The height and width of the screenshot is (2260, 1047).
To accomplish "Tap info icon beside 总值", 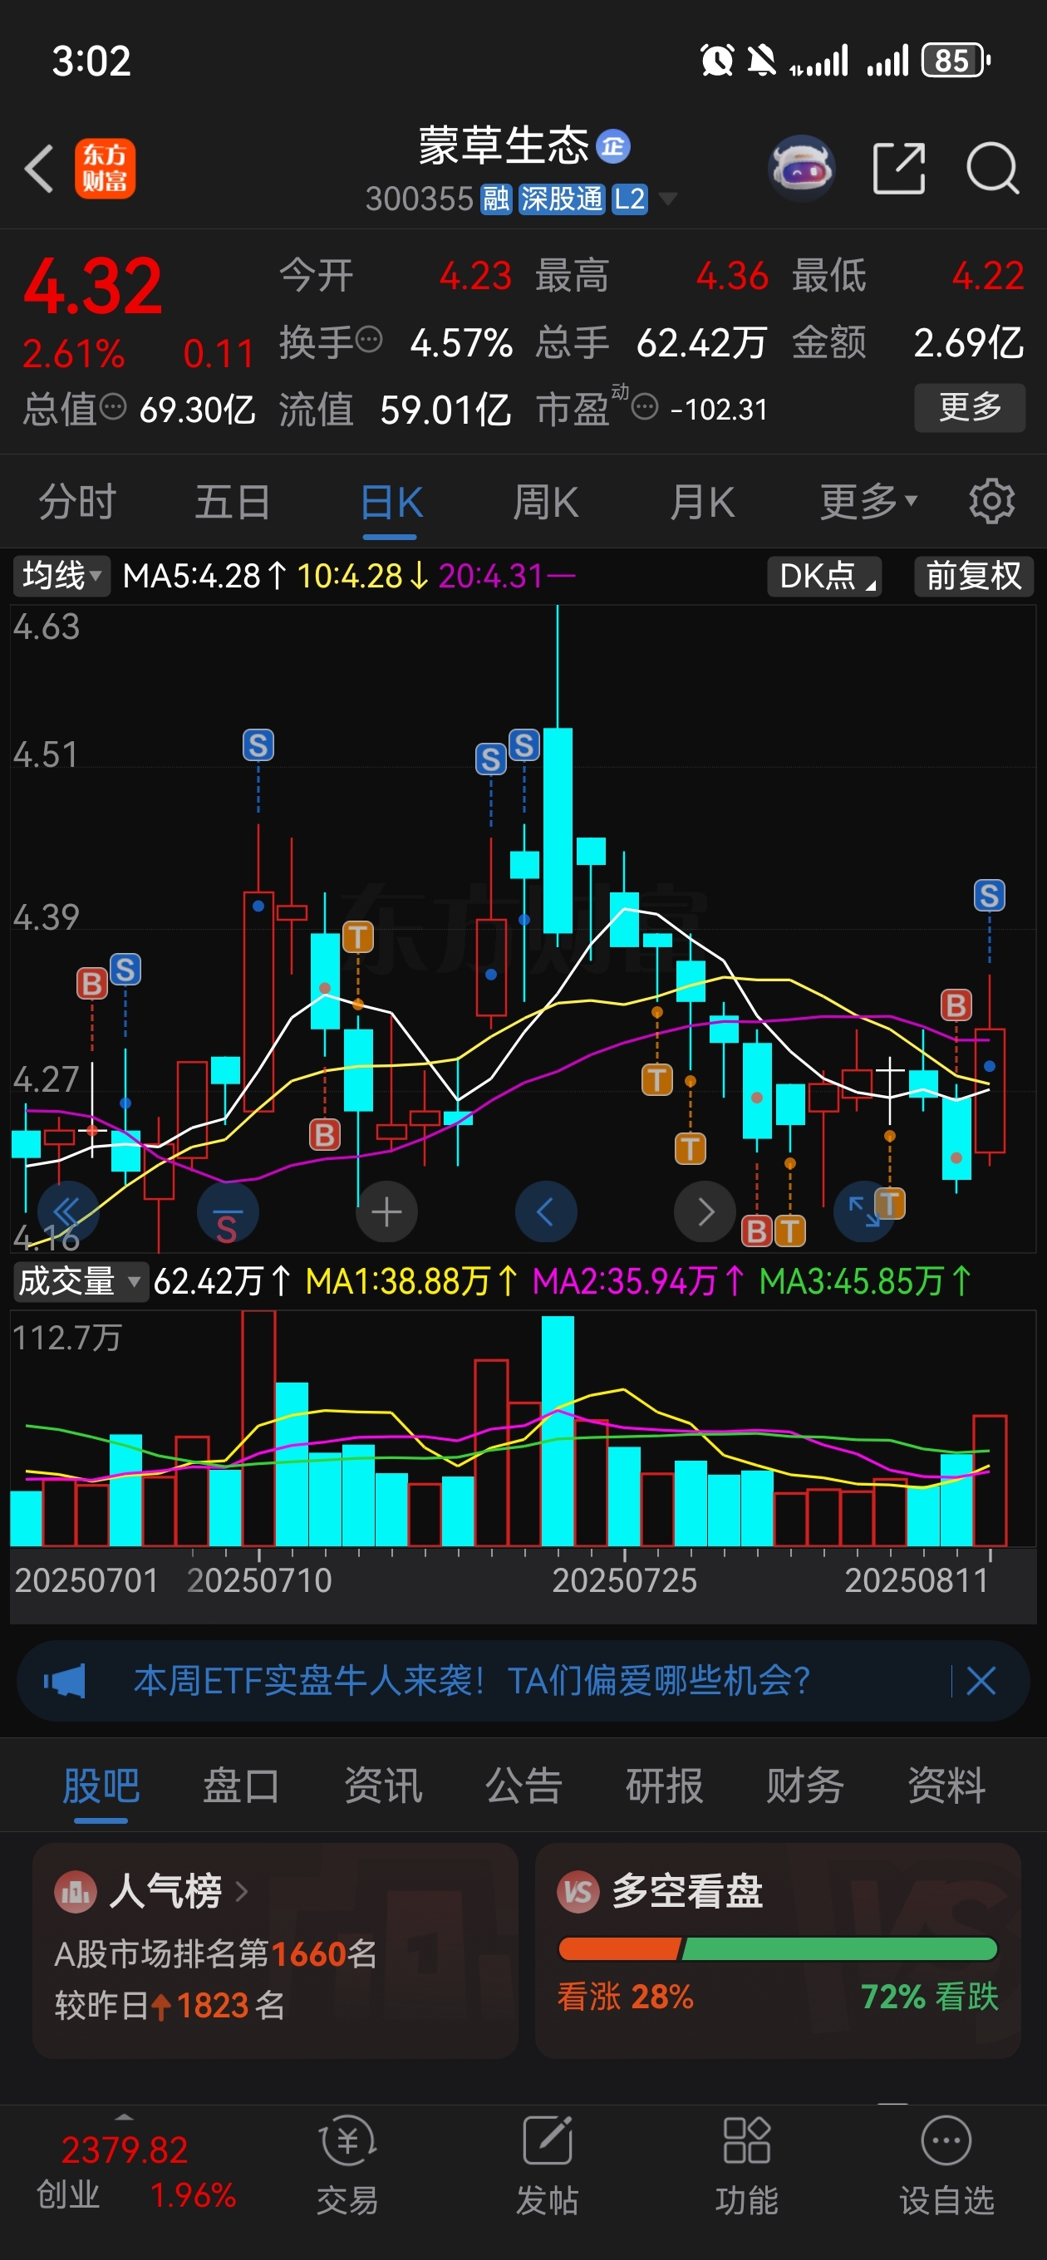I will click(113, 406).
